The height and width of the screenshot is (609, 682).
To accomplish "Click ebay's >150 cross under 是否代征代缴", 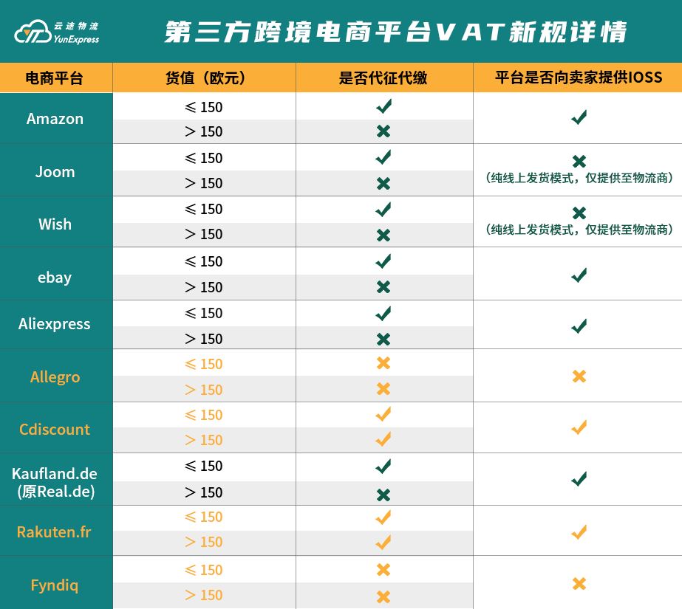I will pos(383,286).
